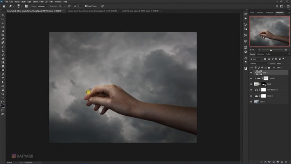Open the Overlay blend mode dropdown

point(259,64)
